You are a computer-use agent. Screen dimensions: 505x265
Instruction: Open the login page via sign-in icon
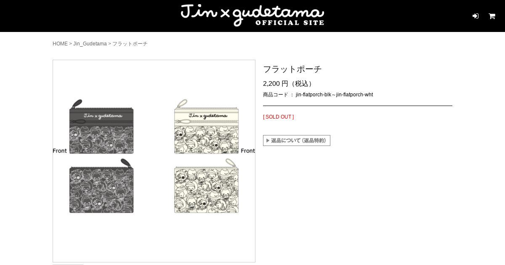pyautogui.click(x=476, y=16)
